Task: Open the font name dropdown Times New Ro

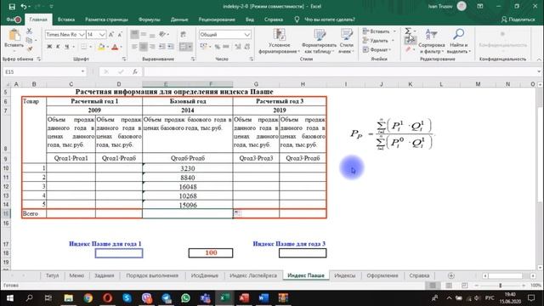Action: pos(82,34)
